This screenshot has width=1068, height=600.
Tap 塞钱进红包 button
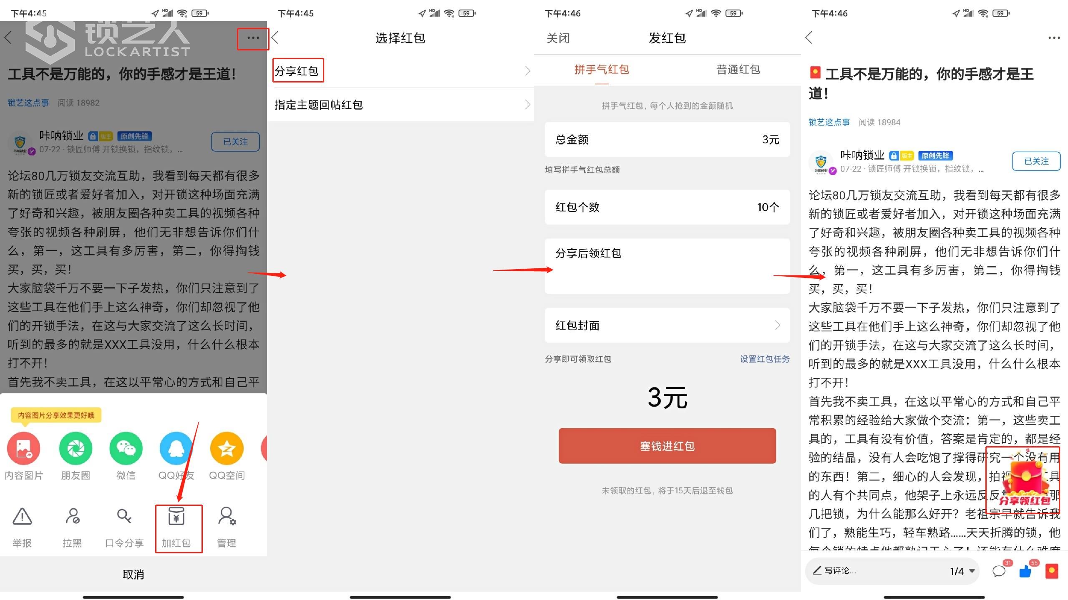click(x=667, y=446)
